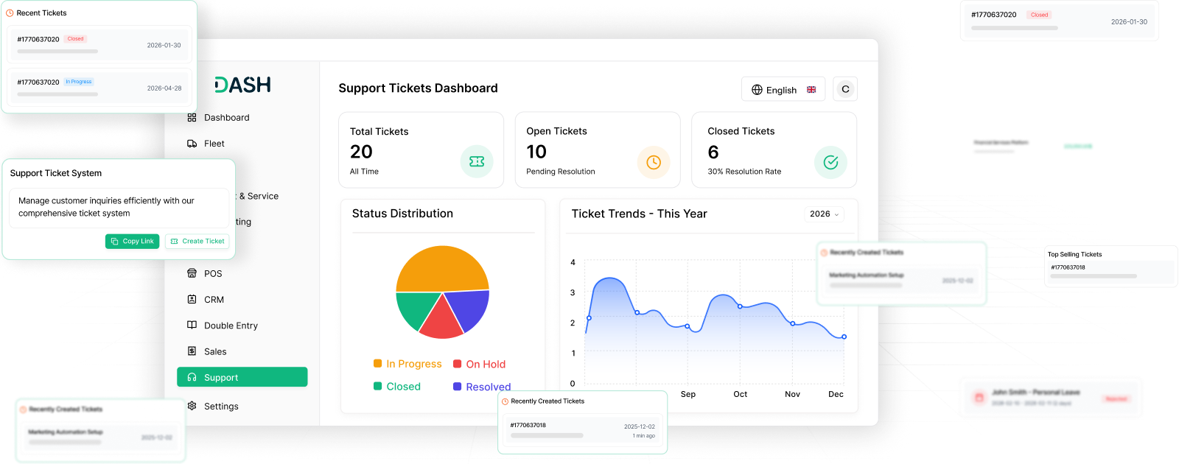Open Recent Tickets row dated 2026-04-28
The image size is (1179, 464).
click(x=99, y=87)
